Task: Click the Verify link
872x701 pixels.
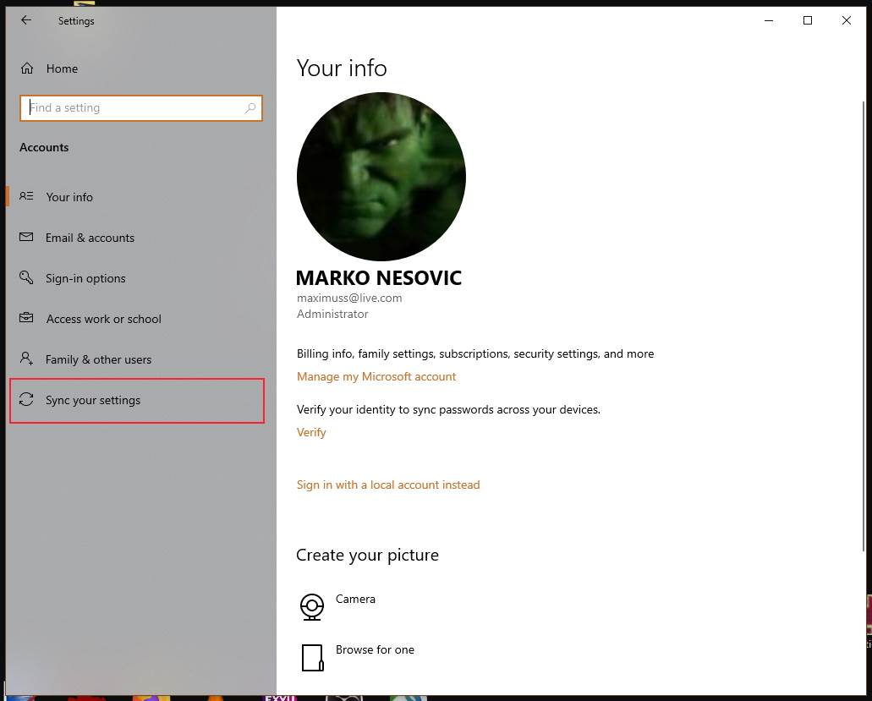Action: click(311, 432)
